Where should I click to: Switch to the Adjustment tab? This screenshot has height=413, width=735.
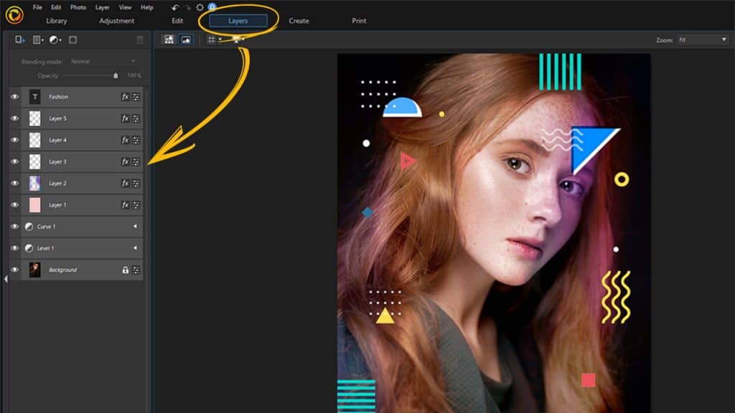point(117,21)
